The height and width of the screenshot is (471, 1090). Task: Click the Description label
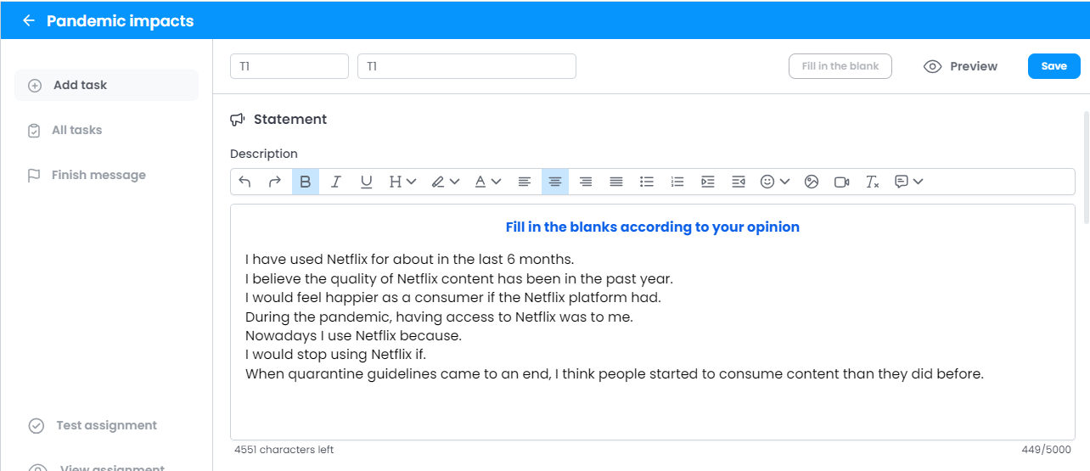tap(264, 154)
